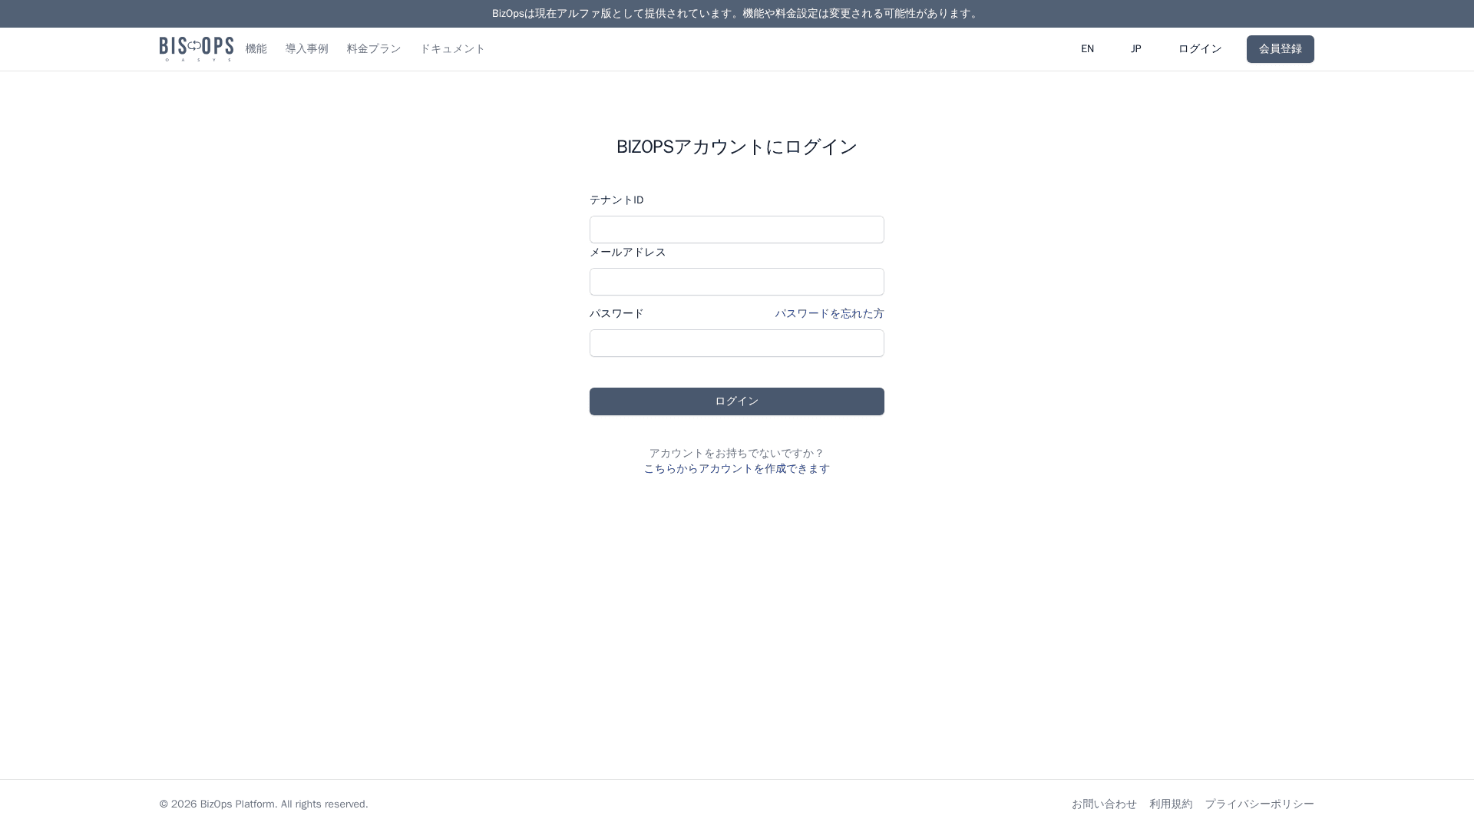Click the アカウントをお持ちでないですか? text
1474x829 pixels.
coord(737,454)
